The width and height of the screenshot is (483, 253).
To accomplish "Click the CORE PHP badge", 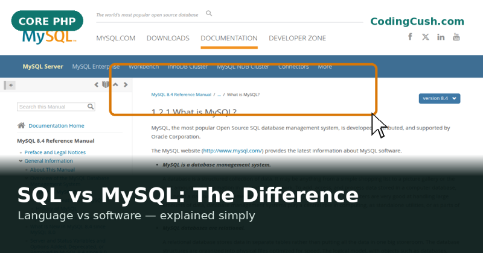I will 47,21.
